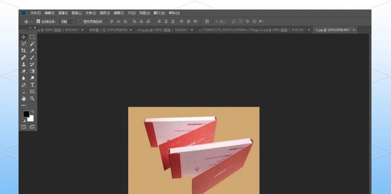Select the History Brush tool

(32, 64)
